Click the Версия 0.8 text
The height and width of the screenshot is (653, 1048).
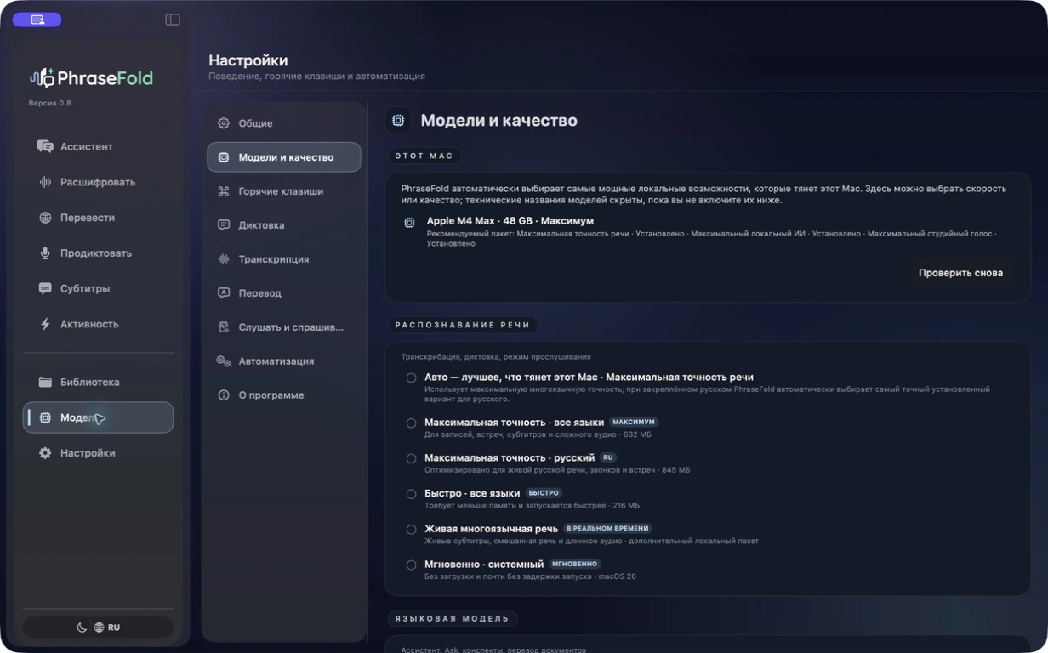50,103
